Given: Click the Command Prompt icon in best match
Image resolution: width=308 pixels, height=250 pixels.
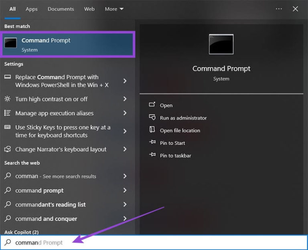Looking at the screenshot, I should click(x=10, y=43).
